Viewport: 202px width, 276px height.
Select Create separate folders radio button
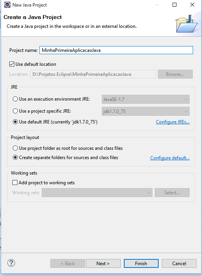pyautogui.click(x=15, y=158)
